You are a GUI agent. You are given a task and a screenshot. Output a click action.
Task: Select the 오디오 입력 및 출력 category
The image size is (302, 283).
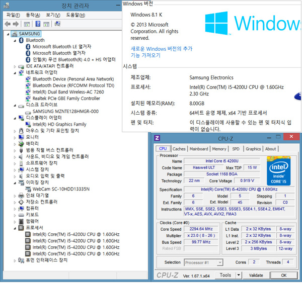coord(45,176)
